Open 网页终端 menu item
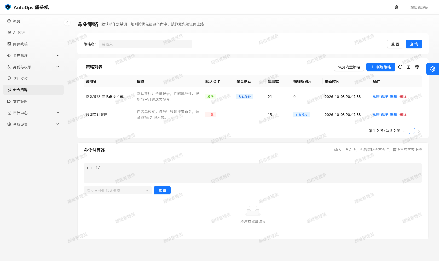 (33, 44)
